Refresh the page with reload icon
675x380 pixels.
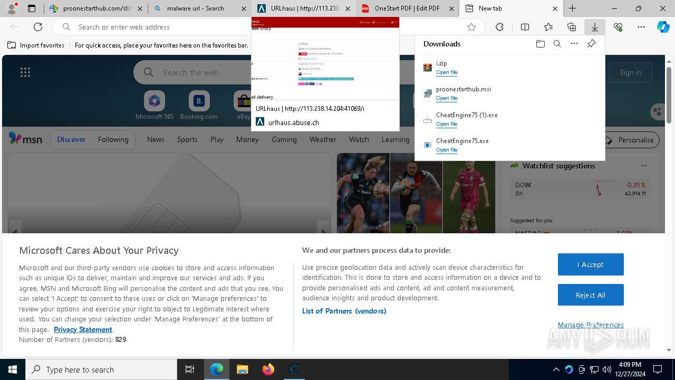[38, 27]
